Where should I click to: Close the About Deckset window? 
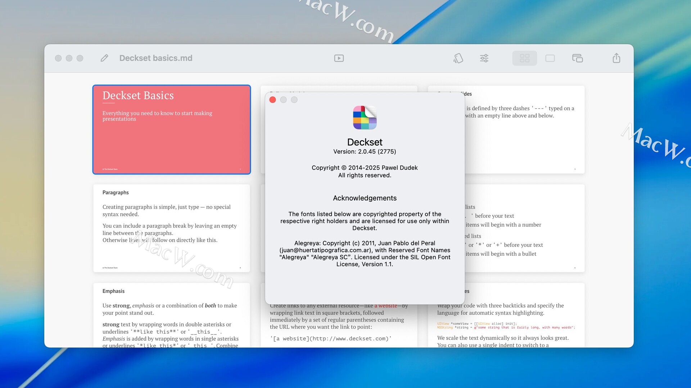coord(272,100)
